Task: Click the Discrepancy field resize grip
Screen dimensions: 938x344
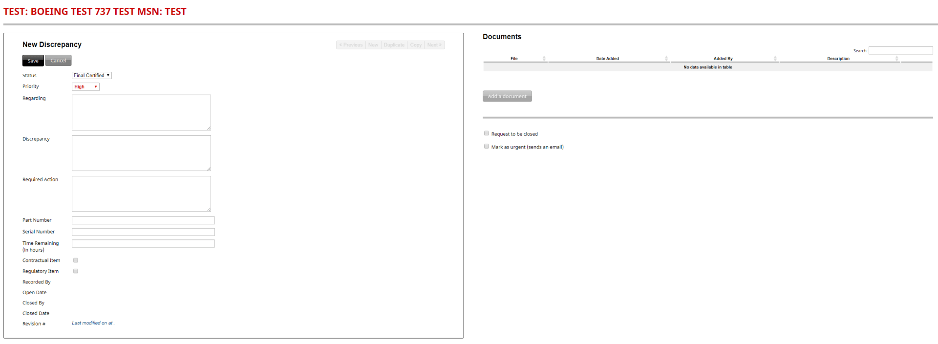Action: pos(209,169)
